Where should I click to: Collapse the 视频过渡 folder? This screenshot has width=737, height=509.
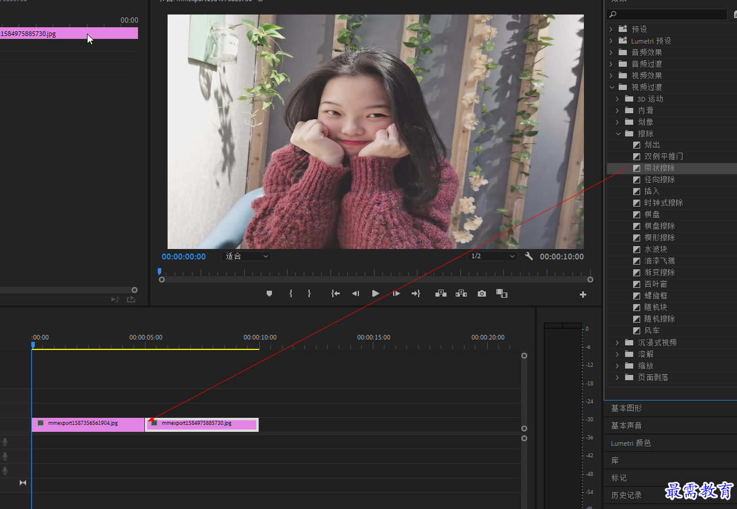click(611, 87)
